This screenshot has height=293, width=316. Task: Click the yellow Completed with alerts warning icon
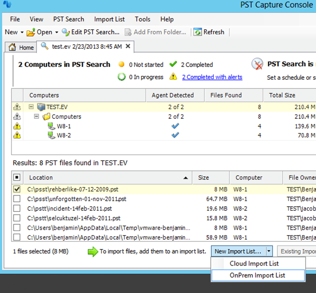(x=173, y=77)
